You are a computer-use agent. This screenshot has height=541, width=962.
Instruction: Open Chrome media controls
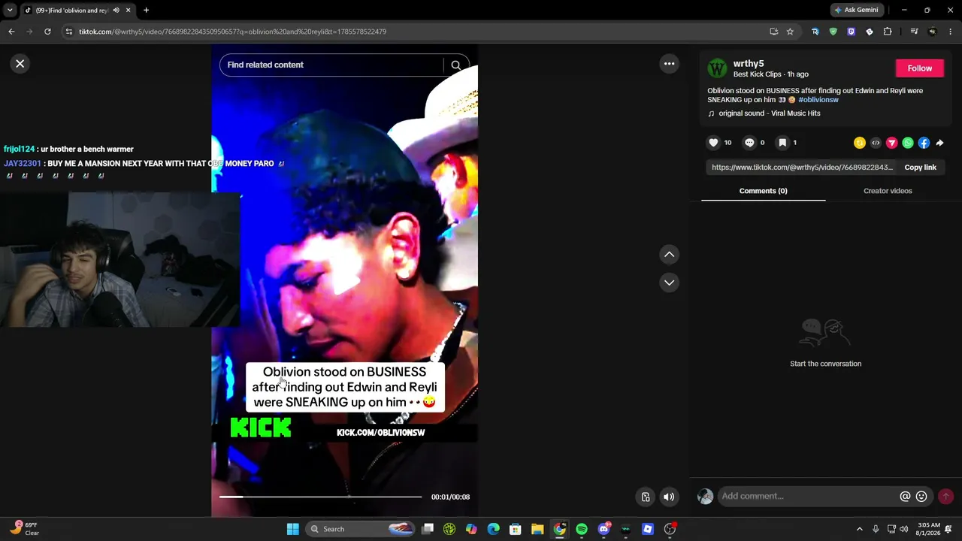click(914, 32)
